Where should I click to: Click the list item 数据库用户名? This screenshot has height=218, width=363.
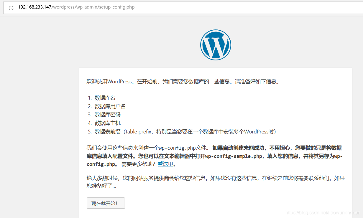pos(110,106)
